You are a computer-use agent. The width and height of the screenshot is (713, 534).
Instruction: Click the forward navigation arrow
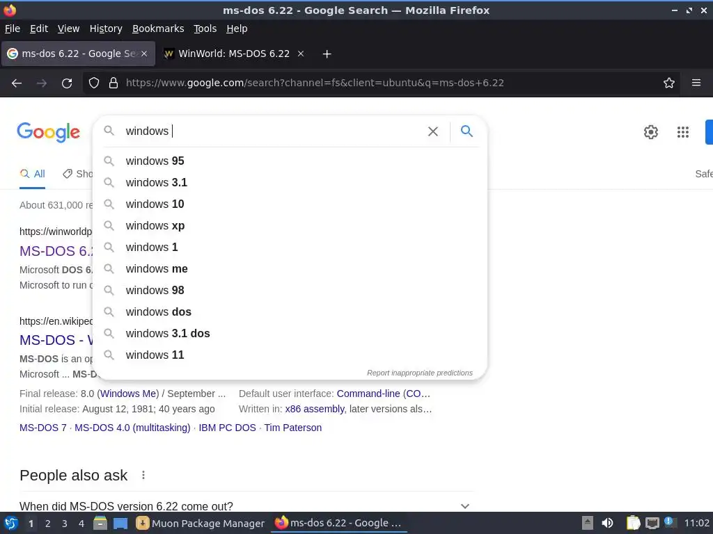click(x=41, y=83)
